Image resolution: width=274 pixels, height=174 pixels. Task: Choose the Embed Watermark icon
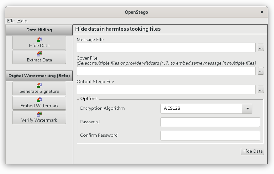[x=39, y=100]
